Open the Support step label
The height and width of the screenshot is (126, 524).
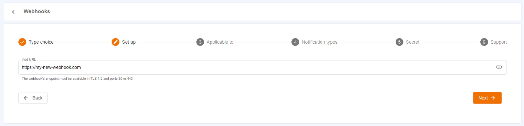pos(498,42)
